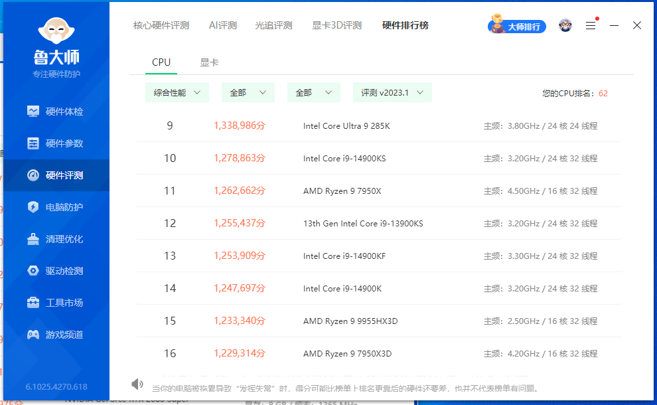Click score 1,278,863分

coord(240,158)
